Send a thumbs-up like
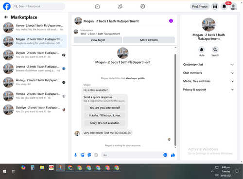This screenshot has height=179, width=243. coord(173,155)
